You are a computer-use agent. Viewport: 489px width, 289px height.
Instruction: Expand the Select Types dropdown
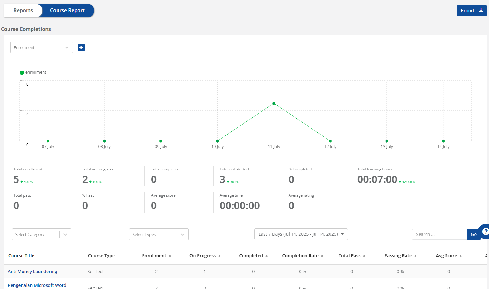point(159,234)
